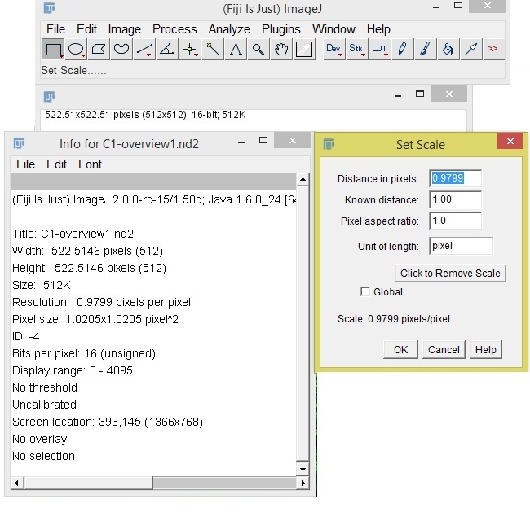The height and width of the screenshot is (512, 530).
Task: Select the Oval selection tool
Action: click(x=76, y=50)
